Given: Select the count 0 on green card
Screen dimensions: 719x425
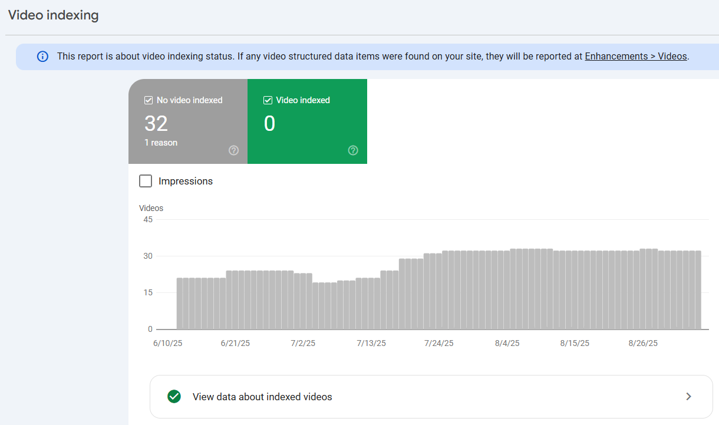Looking at the screenshot, I should pos(269,123).
